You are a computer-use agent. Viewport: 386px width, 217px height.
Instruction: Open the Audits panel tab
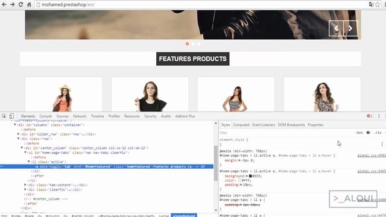pos(166,116)
